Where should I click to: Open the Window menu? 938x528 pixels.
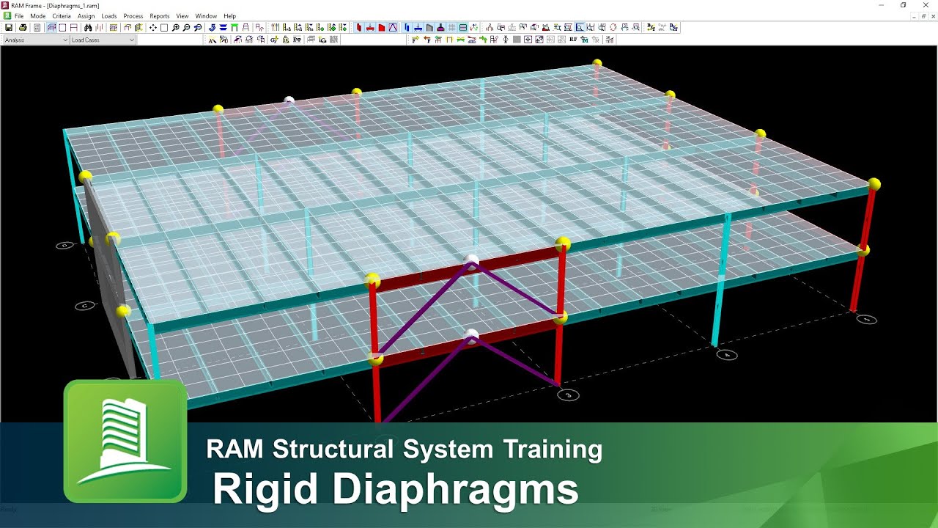pos(206,16)
